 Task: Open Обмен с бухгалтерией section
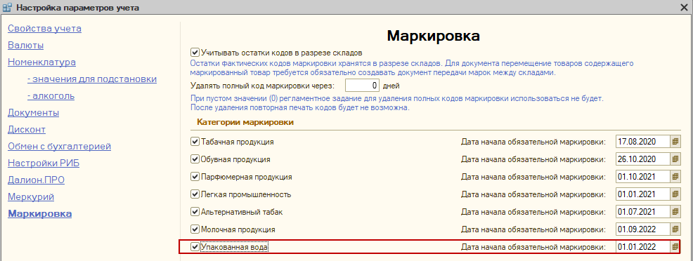59,147
